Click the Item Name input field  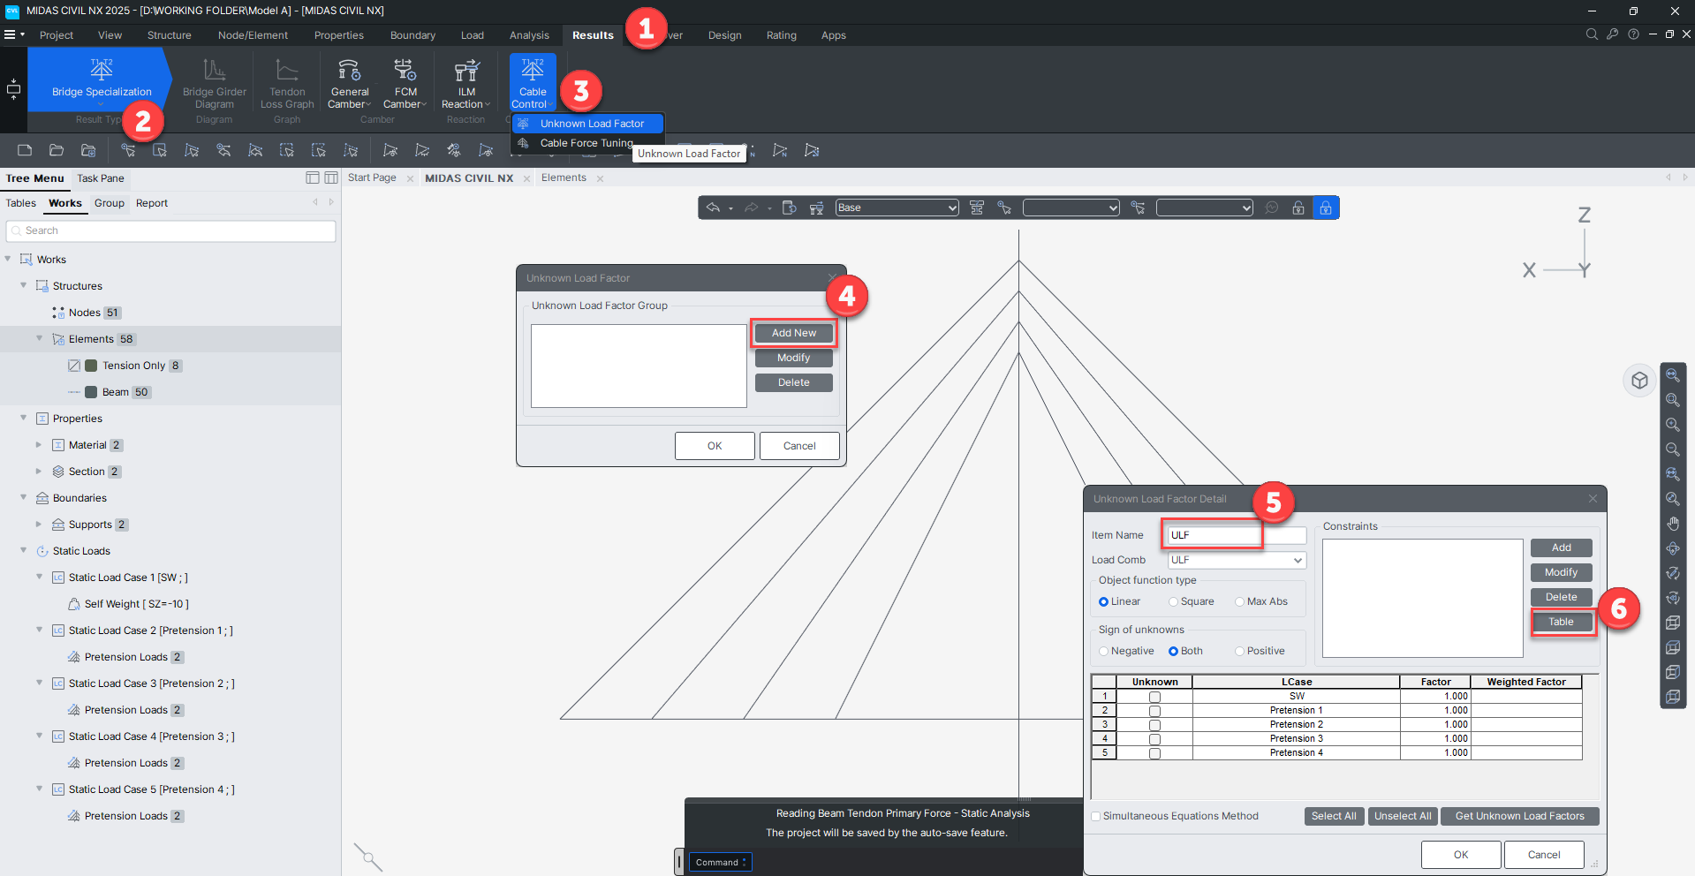[x=1215, y=535]
